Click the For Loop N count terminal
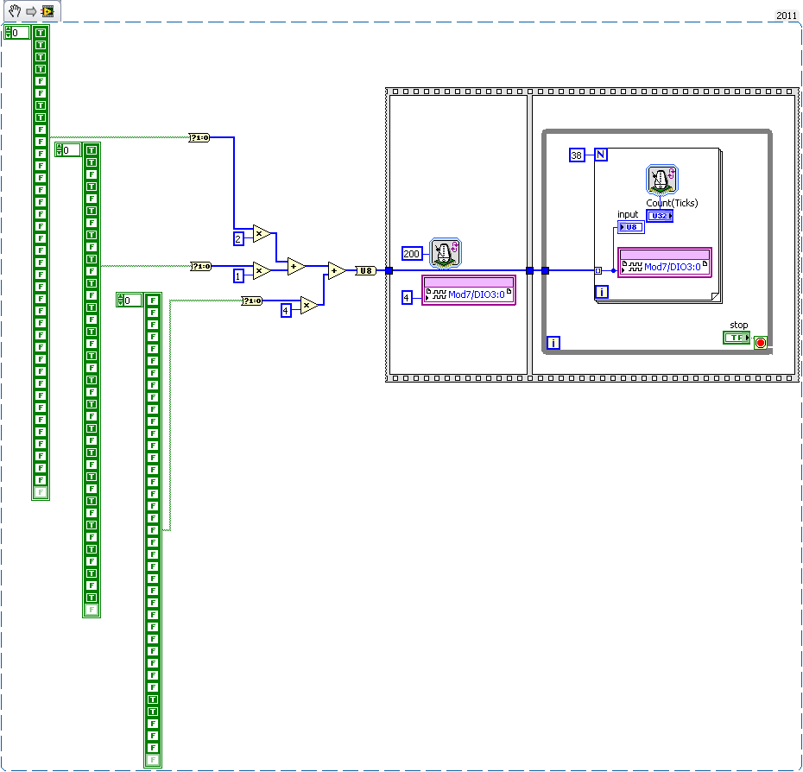This screenshot has width=803, height=772. click(x=600, y=155)
